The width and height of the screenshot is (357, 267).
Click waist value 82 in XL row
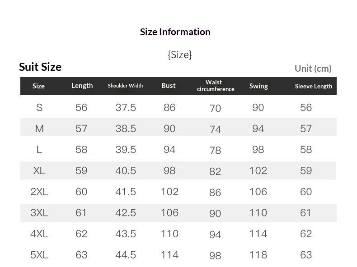(x=215, y=171)
